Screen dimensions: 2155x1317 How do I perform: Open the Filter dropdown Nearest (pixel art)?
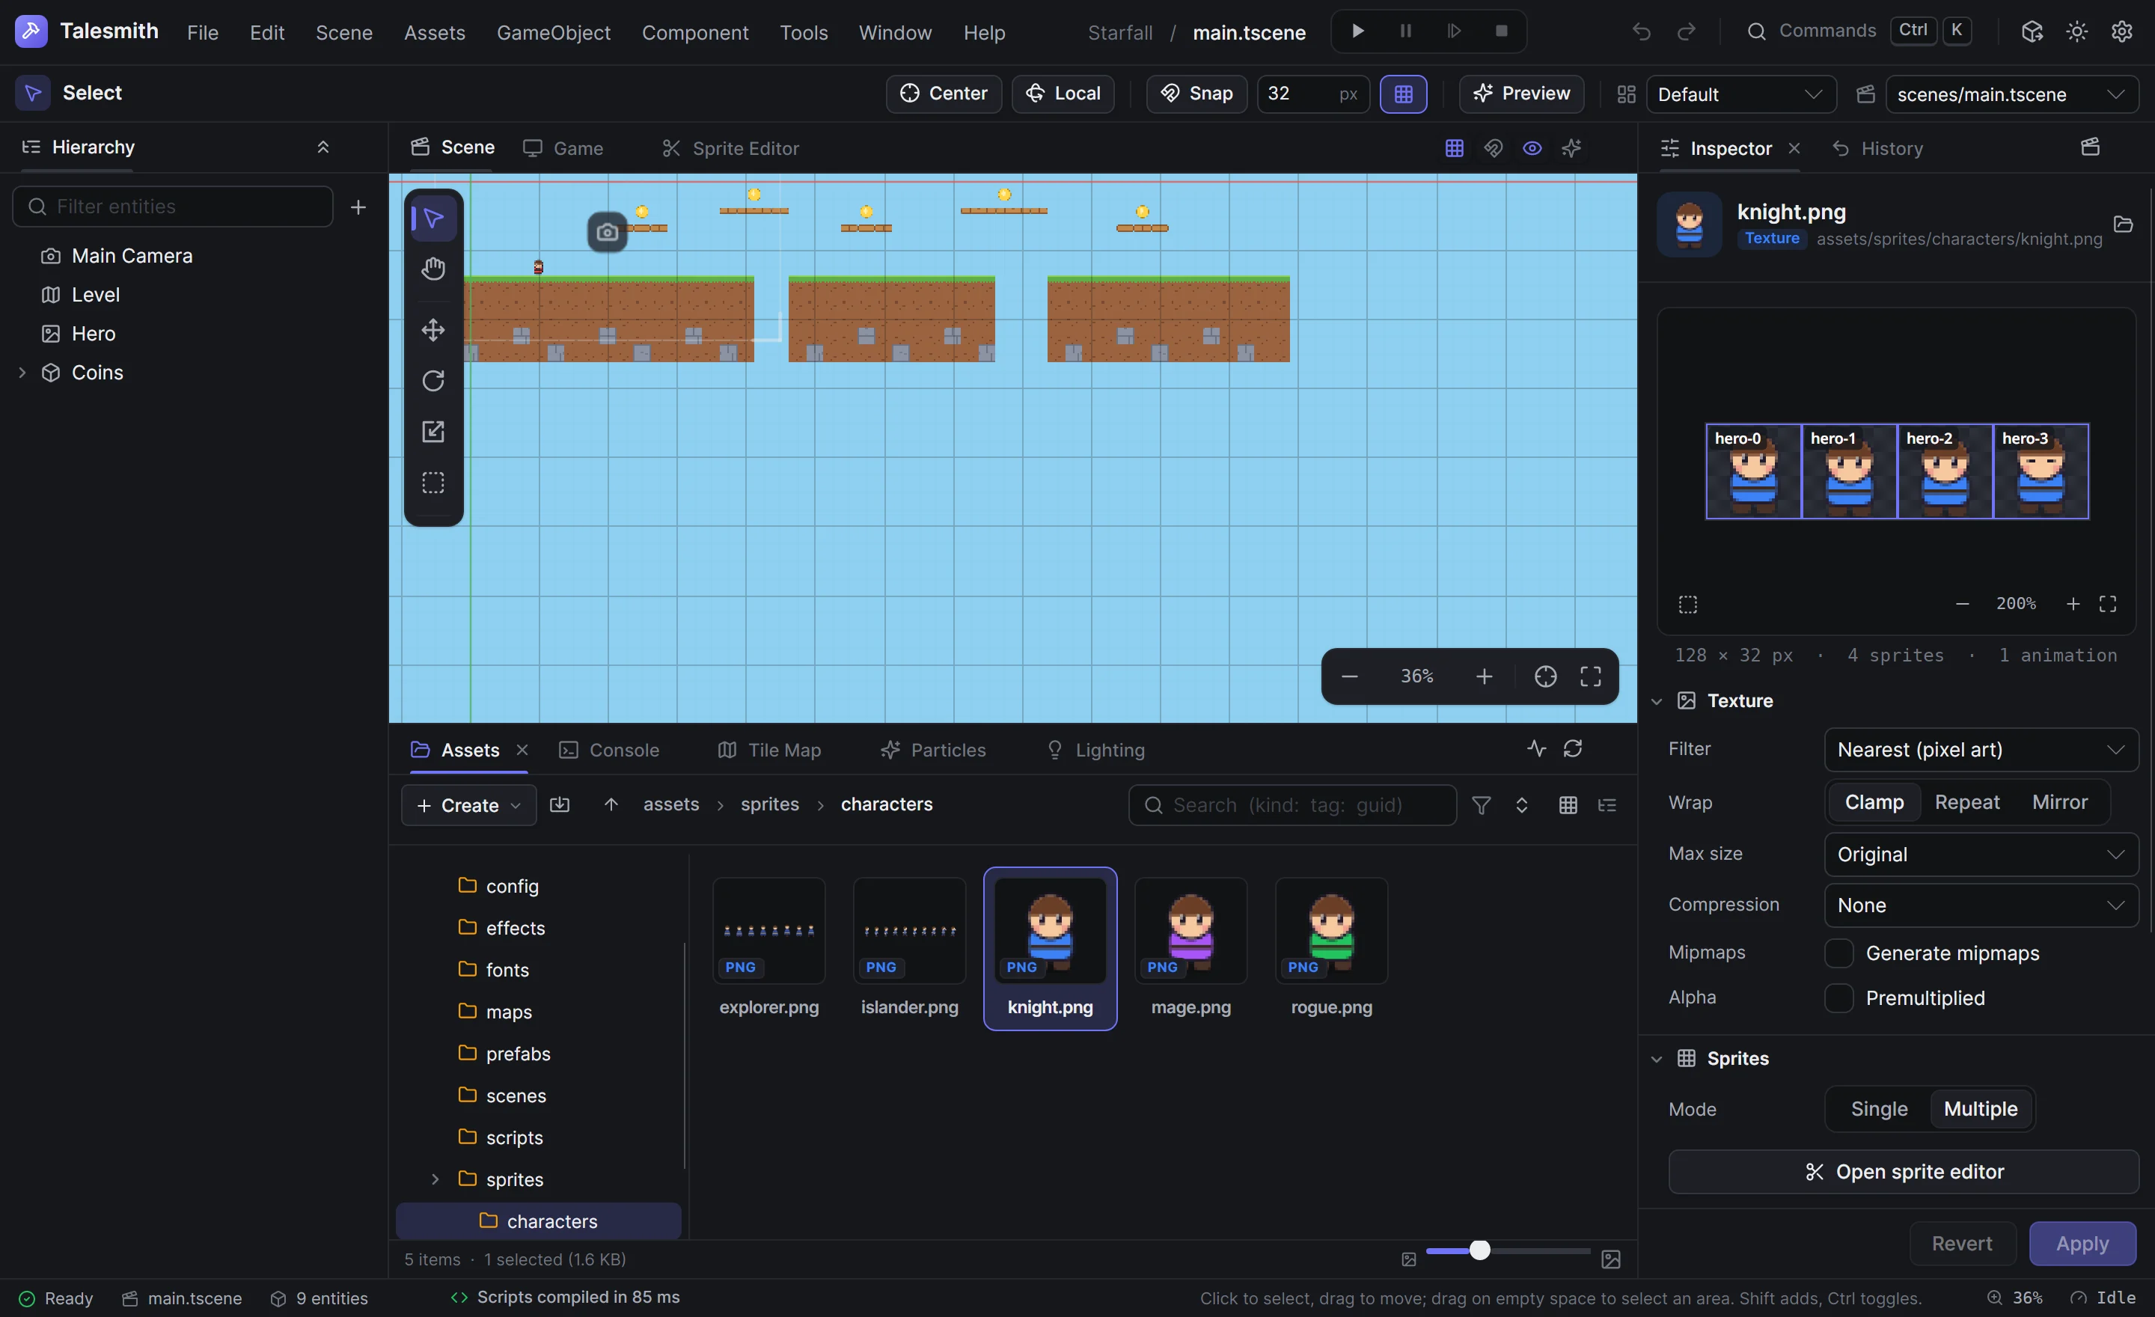(1981, 750)
